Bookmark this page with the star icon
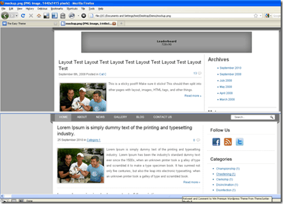The image size is (283, 204). tap(255, 16)
